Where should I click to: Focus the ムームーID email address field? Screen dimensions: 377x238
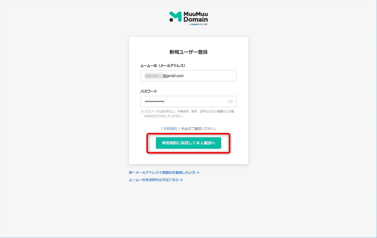188,76
